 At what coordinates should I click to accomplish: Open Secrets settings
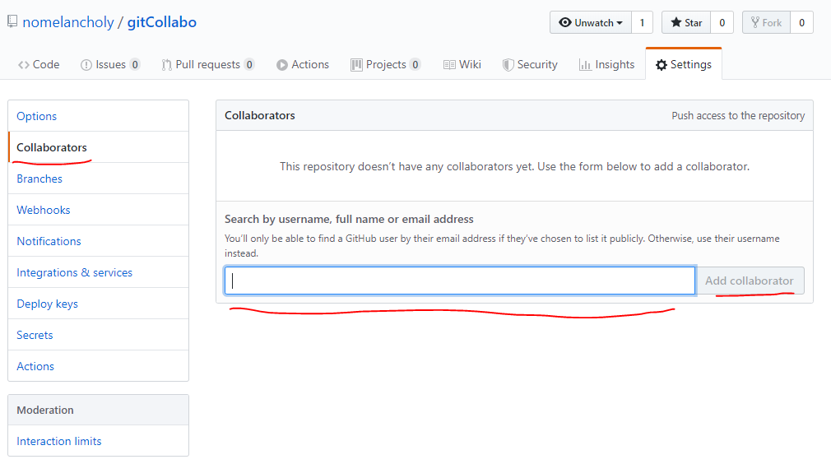[x=99, y=335]
